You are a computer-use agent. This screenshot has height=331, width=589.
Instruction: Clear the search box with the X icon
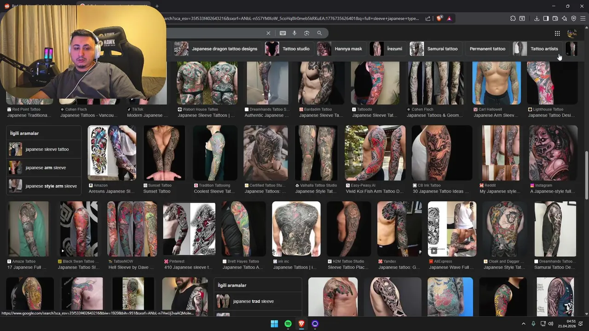(268, 33)
